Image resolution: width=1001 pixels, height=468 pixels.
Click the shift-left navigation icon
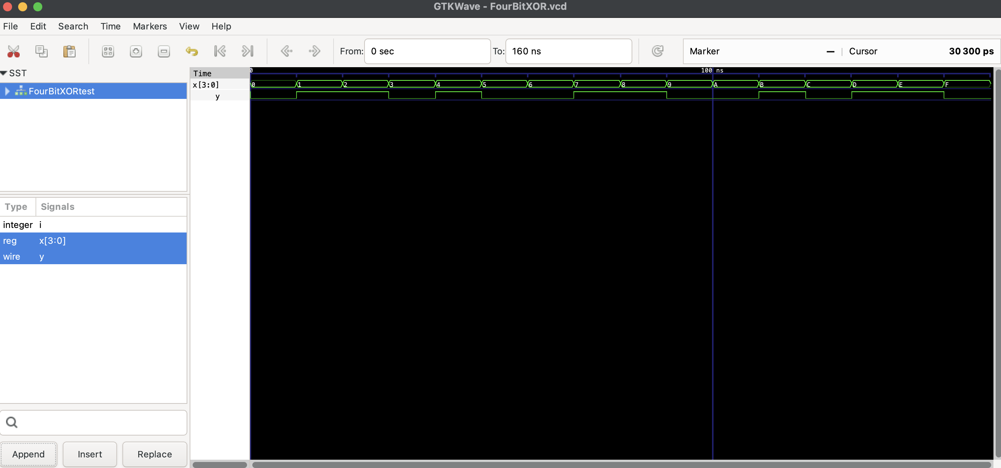pyautogui.click(x=287, y=51)
